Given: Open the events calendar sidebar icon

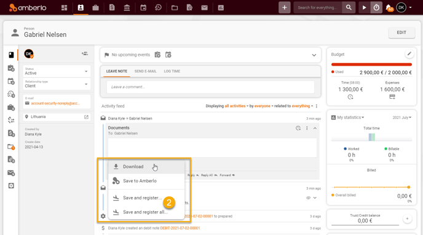Looking at the screenshot, I should tap(11, 81).
